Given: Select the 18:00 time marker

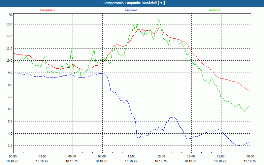Looking at the screenshot, I should 191,156.
